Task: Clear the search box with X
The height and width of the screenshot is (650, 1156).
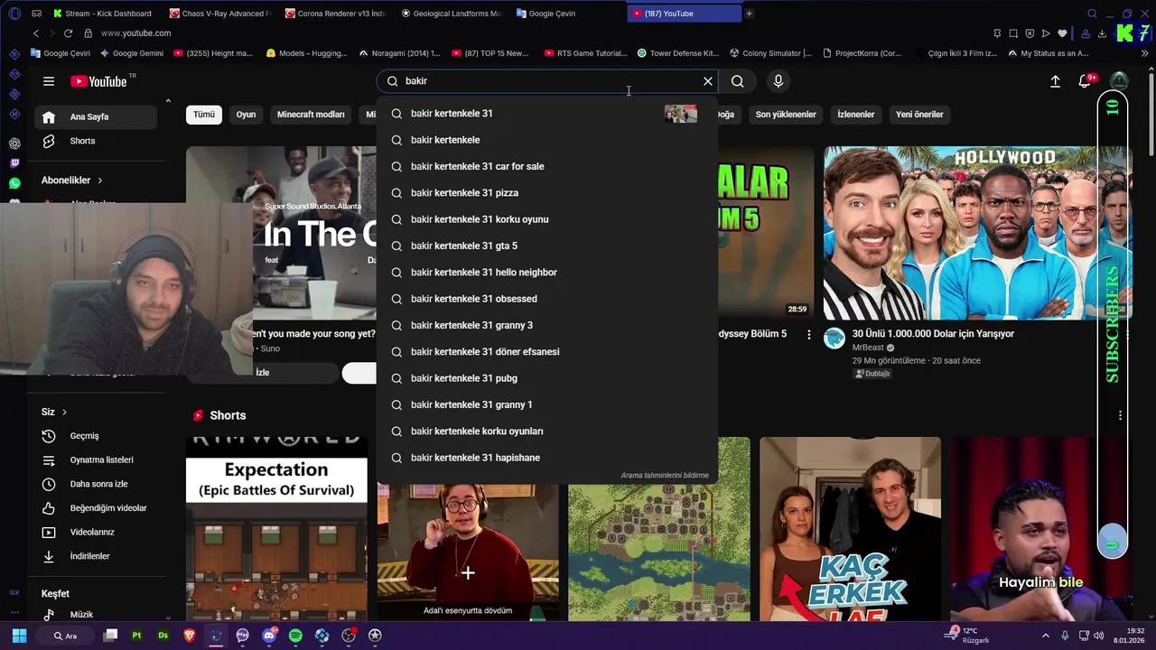Action: (708, 81)
